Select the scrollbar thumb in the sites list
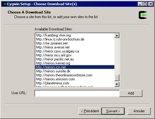155x119 pixels. (x=117, y=78)
